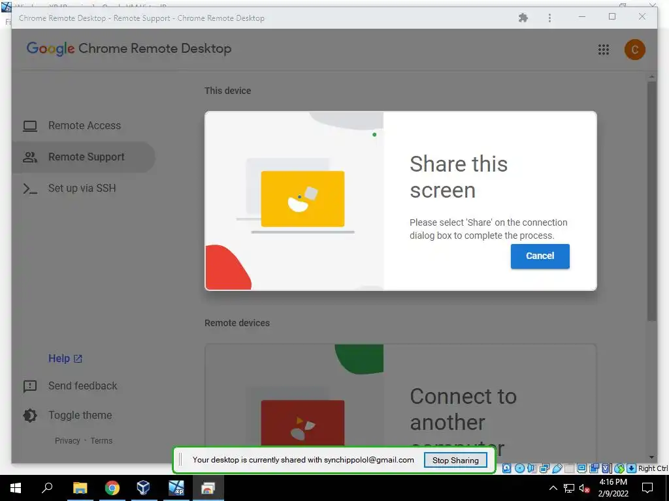The image size is (669, 501).
Task: Open the Windows Start menu
Action: 16,488
